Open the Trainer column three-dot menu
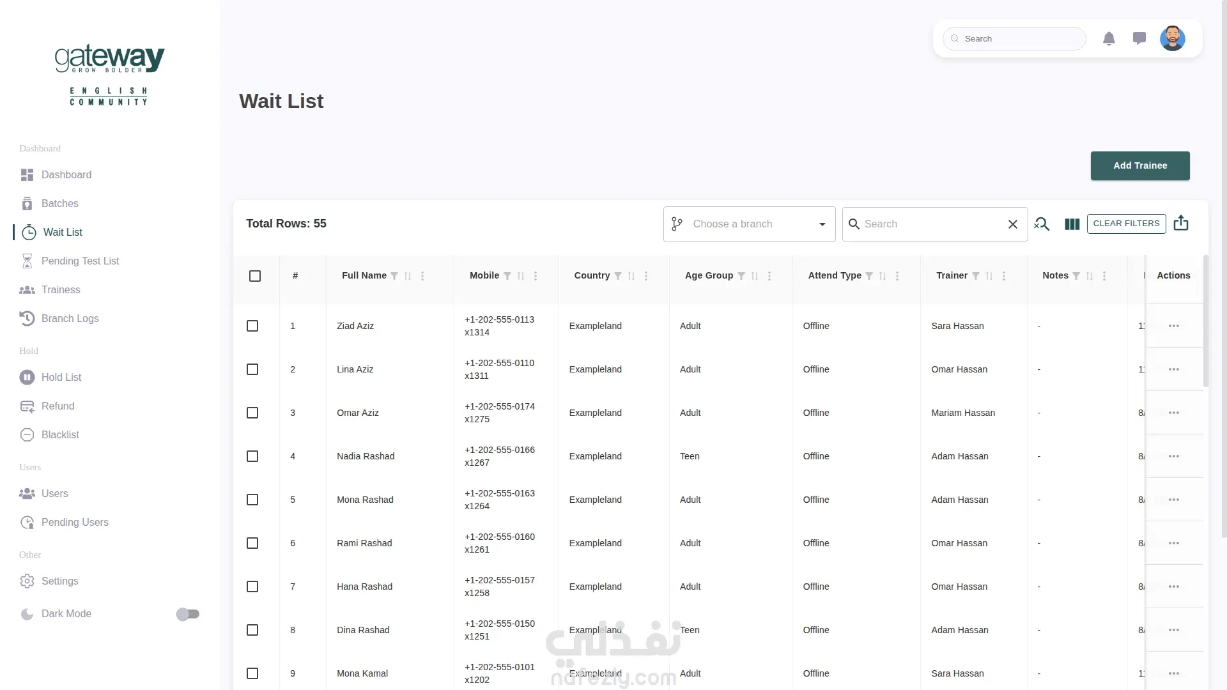The width and height of the screenshot is (1227, 690). 1004,276
